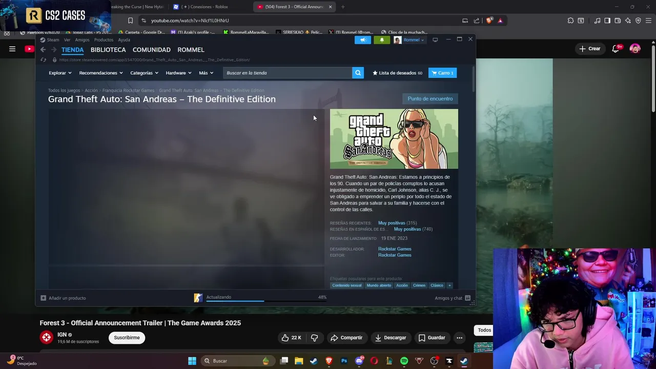Viewport: 656px width, 369px height.
Task: Click Mundo abierto tag
Action: coord(379,285)
